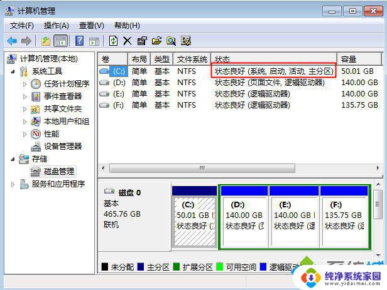Sort by the 类型 column header

[162, 60]
